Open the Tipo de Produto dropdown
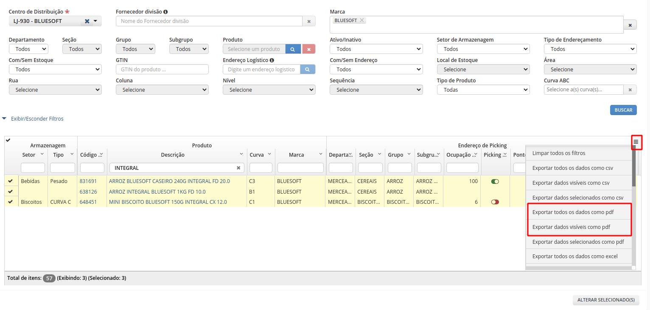The height and width of the screenshot is (310, 650). tap(483, 90)
